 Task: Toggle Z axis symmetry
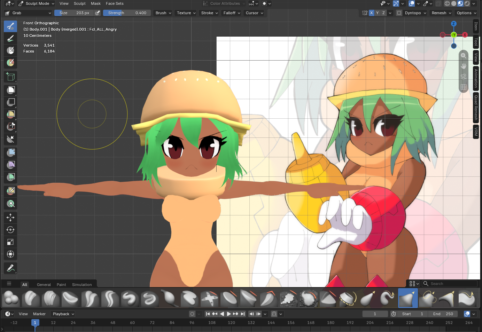[x=383, y=13]
